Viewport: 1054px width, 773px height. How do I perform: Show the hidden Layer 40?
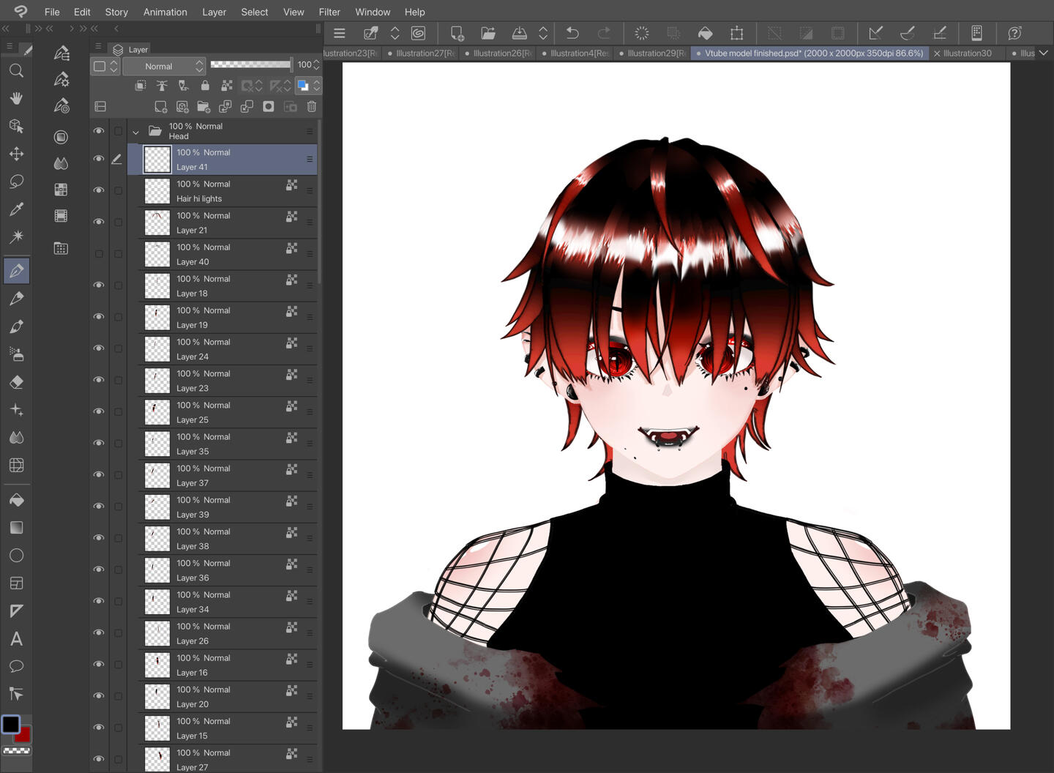[99, 254]
